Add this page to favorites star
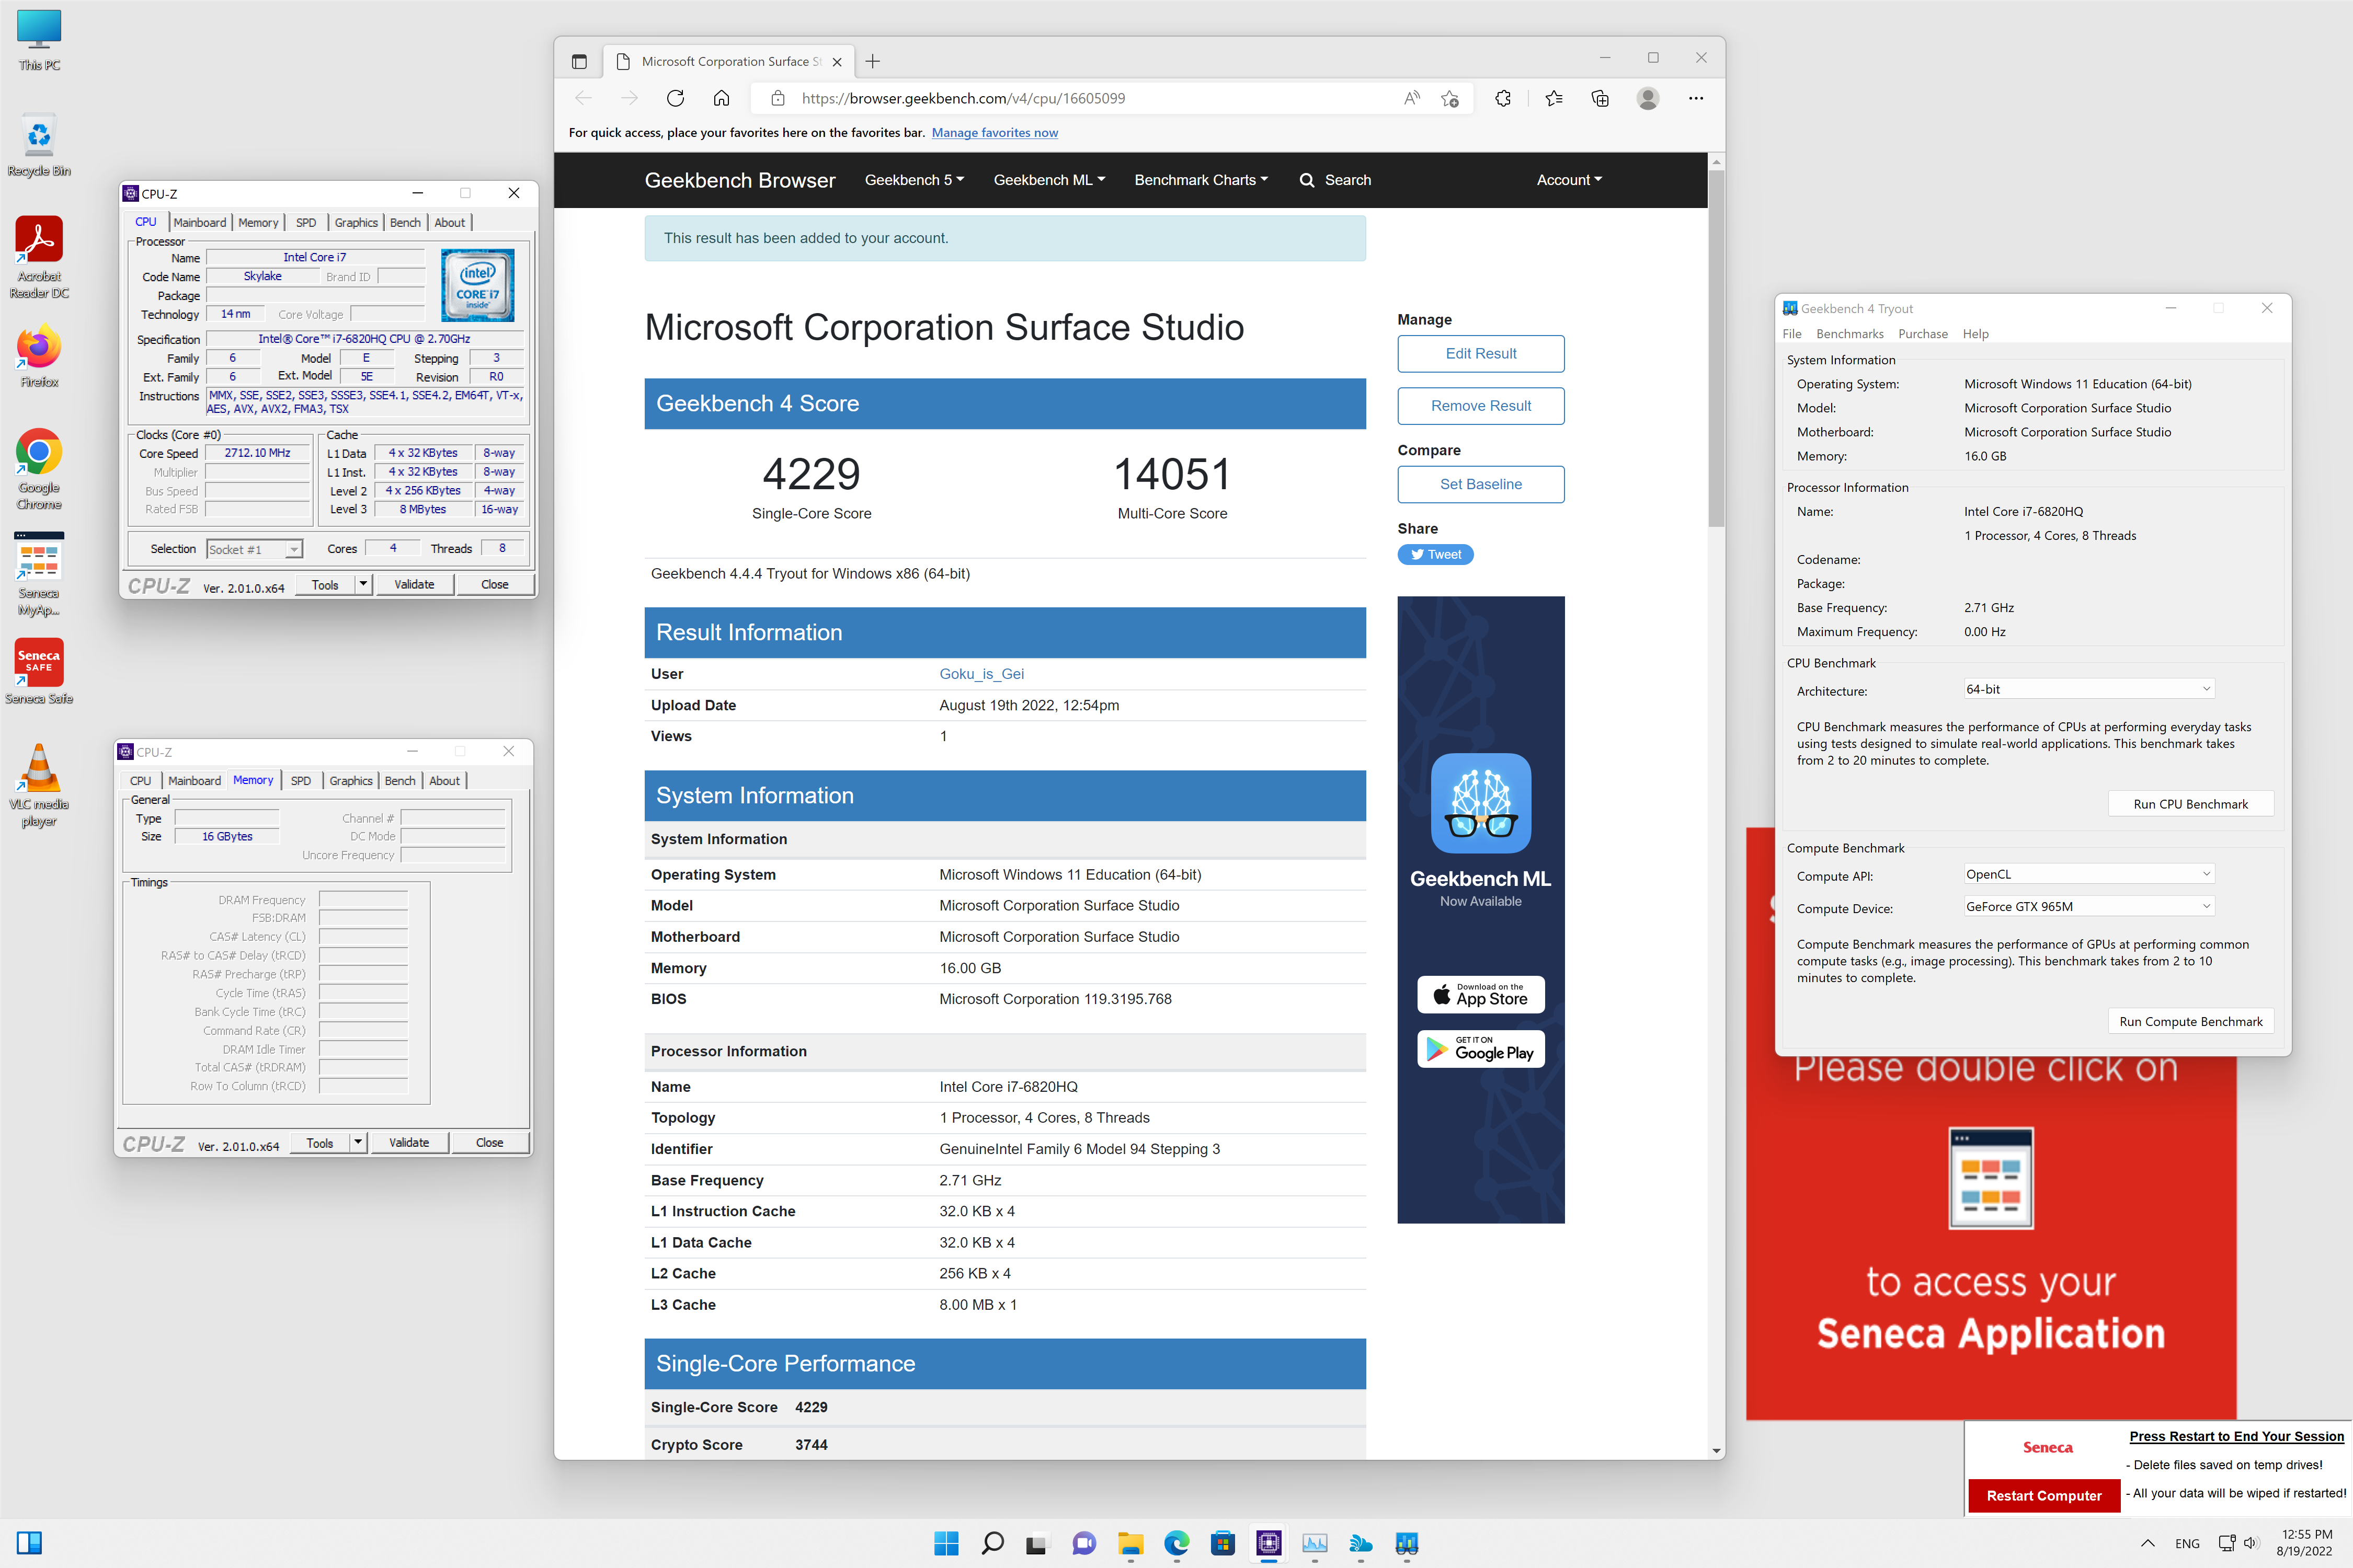Image resolution: width=2353 pixels, height=1568 pixels. coord(1449,98)
